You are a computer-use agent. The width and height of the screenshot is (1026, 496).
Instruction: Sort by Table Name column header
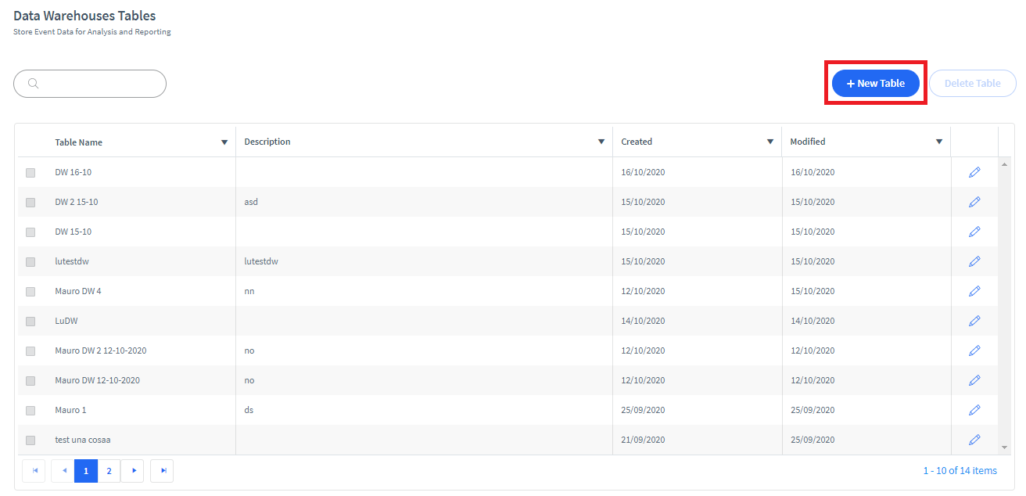(x=78, y=142)
